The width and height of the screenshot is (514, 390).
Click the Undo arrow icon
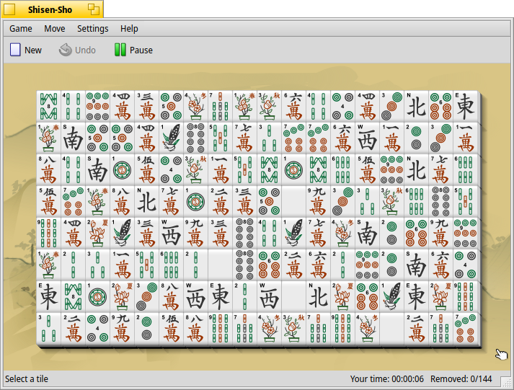point(65,50)
